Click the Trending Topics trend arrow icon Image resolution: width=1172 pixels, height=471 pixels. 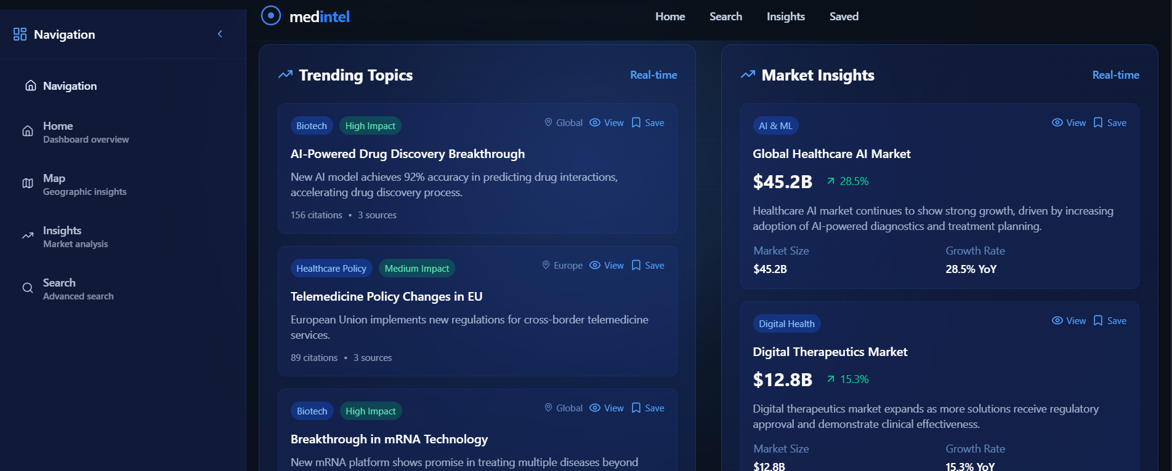pyautogui.click(x=285, y=74)
